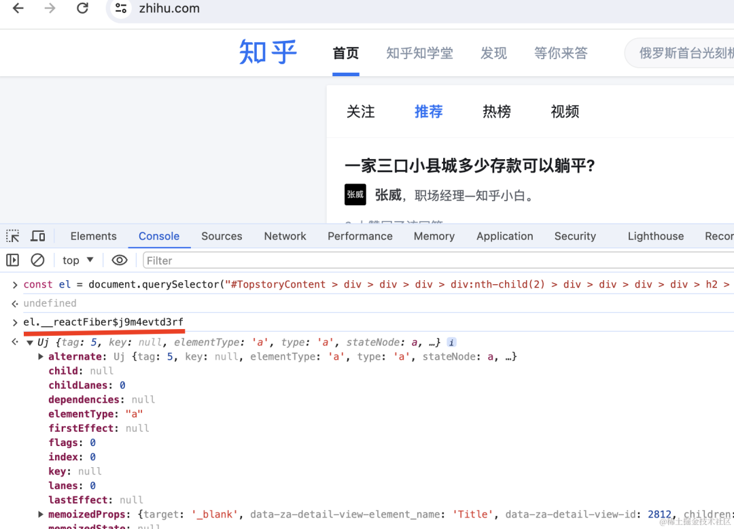Click the undefined output line
This screenshot has width=734, height=529.
click(50, 303)
